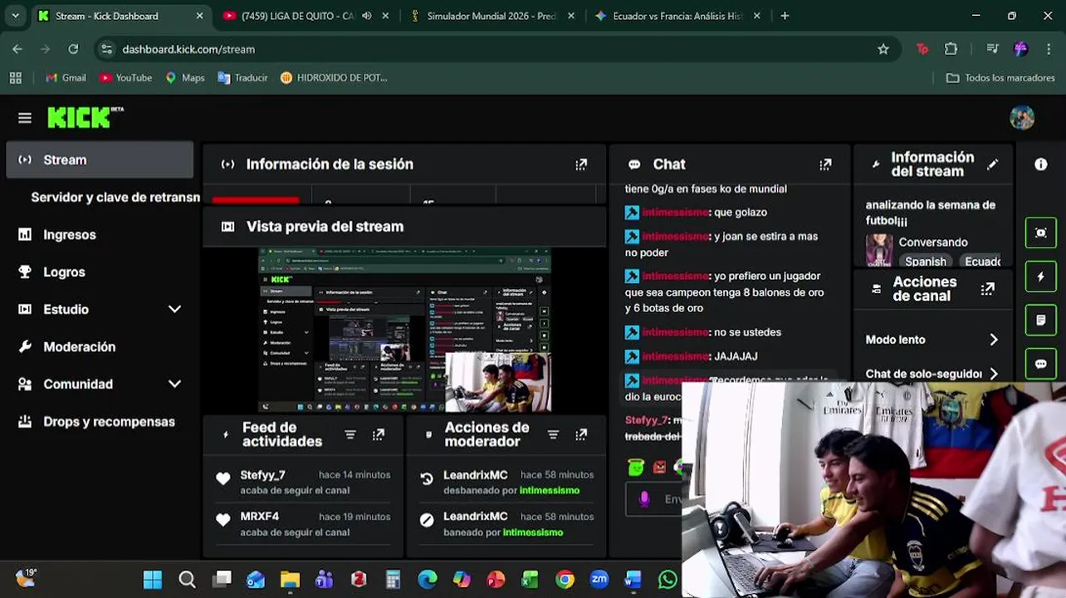Viewport: 1066px width, 598px height.
Task: Open Calculator from the taskbar
Action: coord(393,579)
